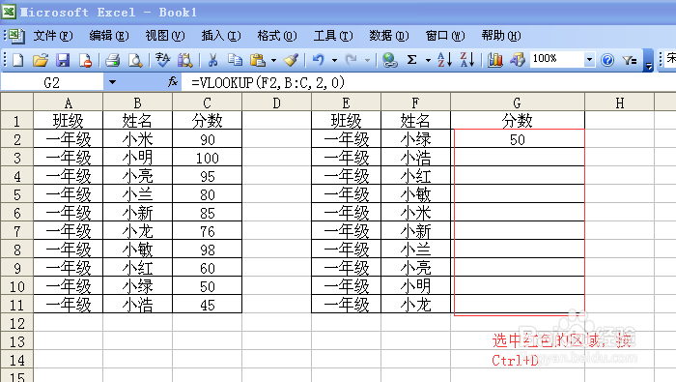Click the filter funnel icon in toolbar
This screenshot has height=382, width=676.
(630, 60)
